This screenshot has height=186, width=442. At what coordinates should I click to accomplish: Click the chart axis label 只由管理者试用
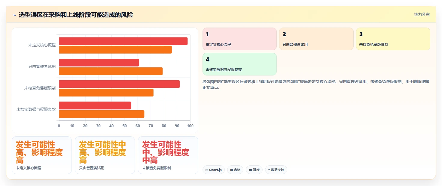42,66
